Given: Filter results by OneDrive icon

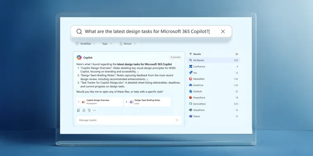Looking at the screenshot, I should [190, 85].
